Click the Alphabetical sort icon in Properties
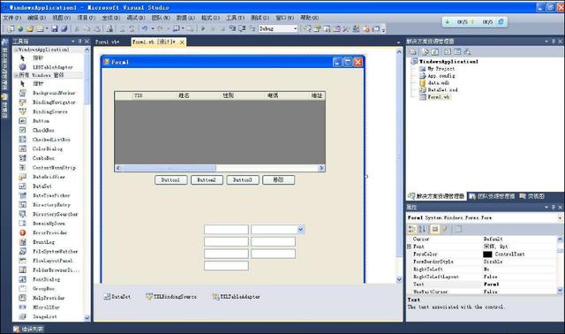565x334 pixels. 422,229
